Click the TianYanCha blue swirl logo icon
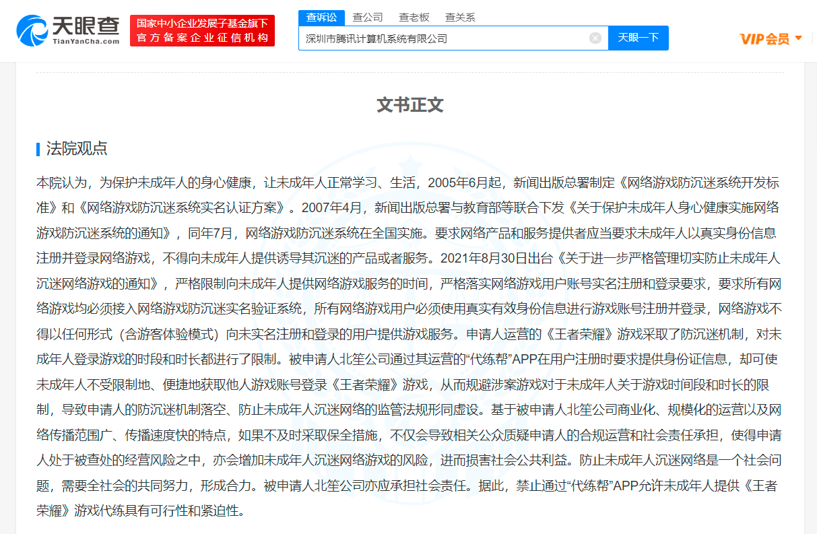Viewport: 817px width, 534px height. (32, 31)
